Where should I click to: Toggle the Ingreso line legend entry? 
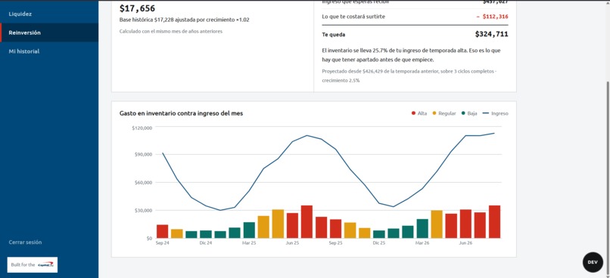point(495,113)
